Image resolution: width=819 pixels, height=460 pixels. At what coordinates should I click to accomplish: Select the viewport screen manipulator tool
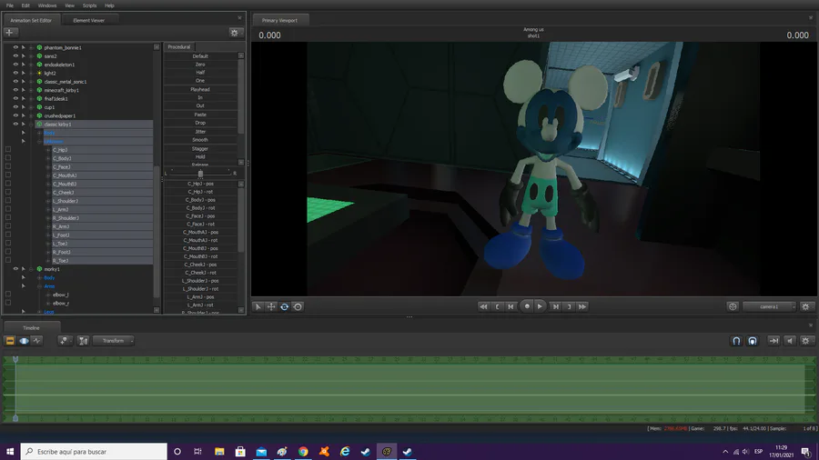(298, 306)
